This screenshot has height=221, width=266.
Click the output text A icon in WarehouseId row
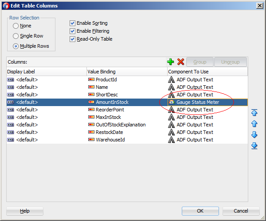[171, 140]
